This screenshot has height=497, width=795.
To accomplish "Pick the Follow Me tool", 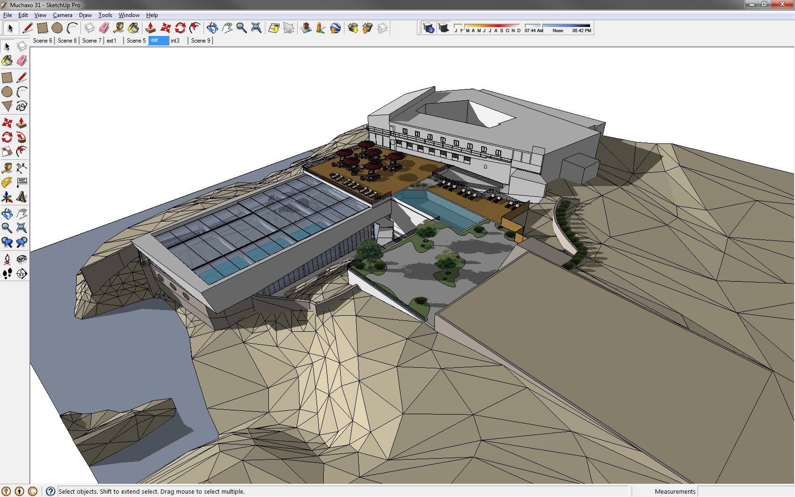I will 21,138.
